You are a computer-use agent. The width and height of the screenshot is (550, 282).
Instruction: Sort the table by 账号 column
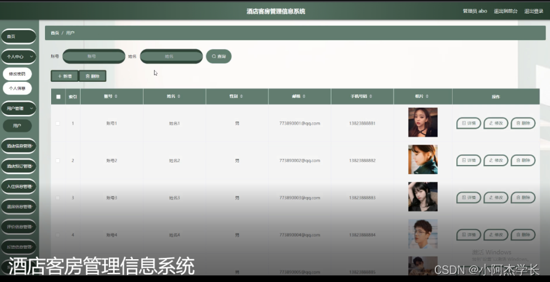coord(116,97)
